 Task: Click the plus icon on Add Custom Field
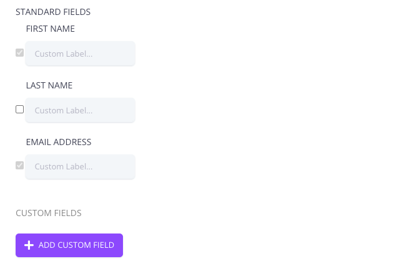29,245
